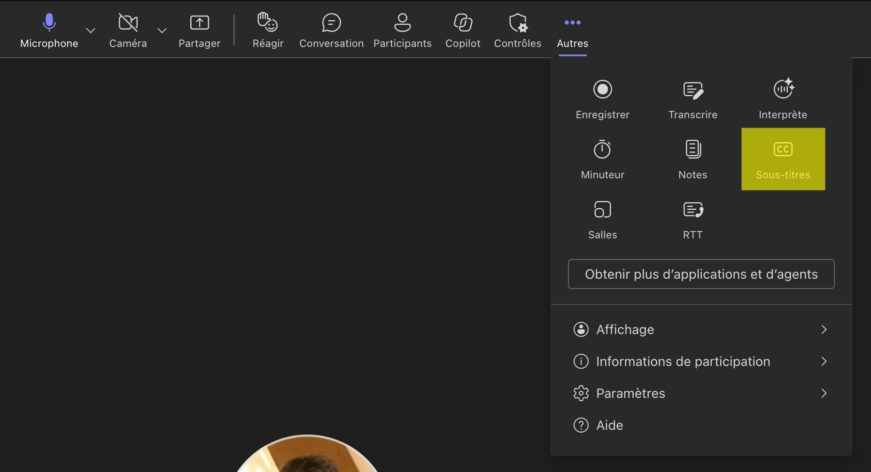
Task: Open the Réagir reactions menu
Action: [268, 31]
